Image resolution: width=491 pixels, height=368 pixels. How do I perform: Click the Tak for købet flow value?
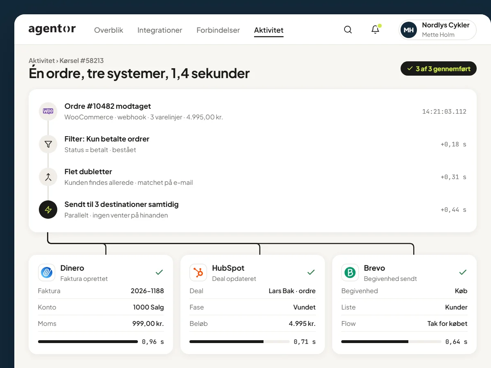pyautogui.click(x=448, y=324)
